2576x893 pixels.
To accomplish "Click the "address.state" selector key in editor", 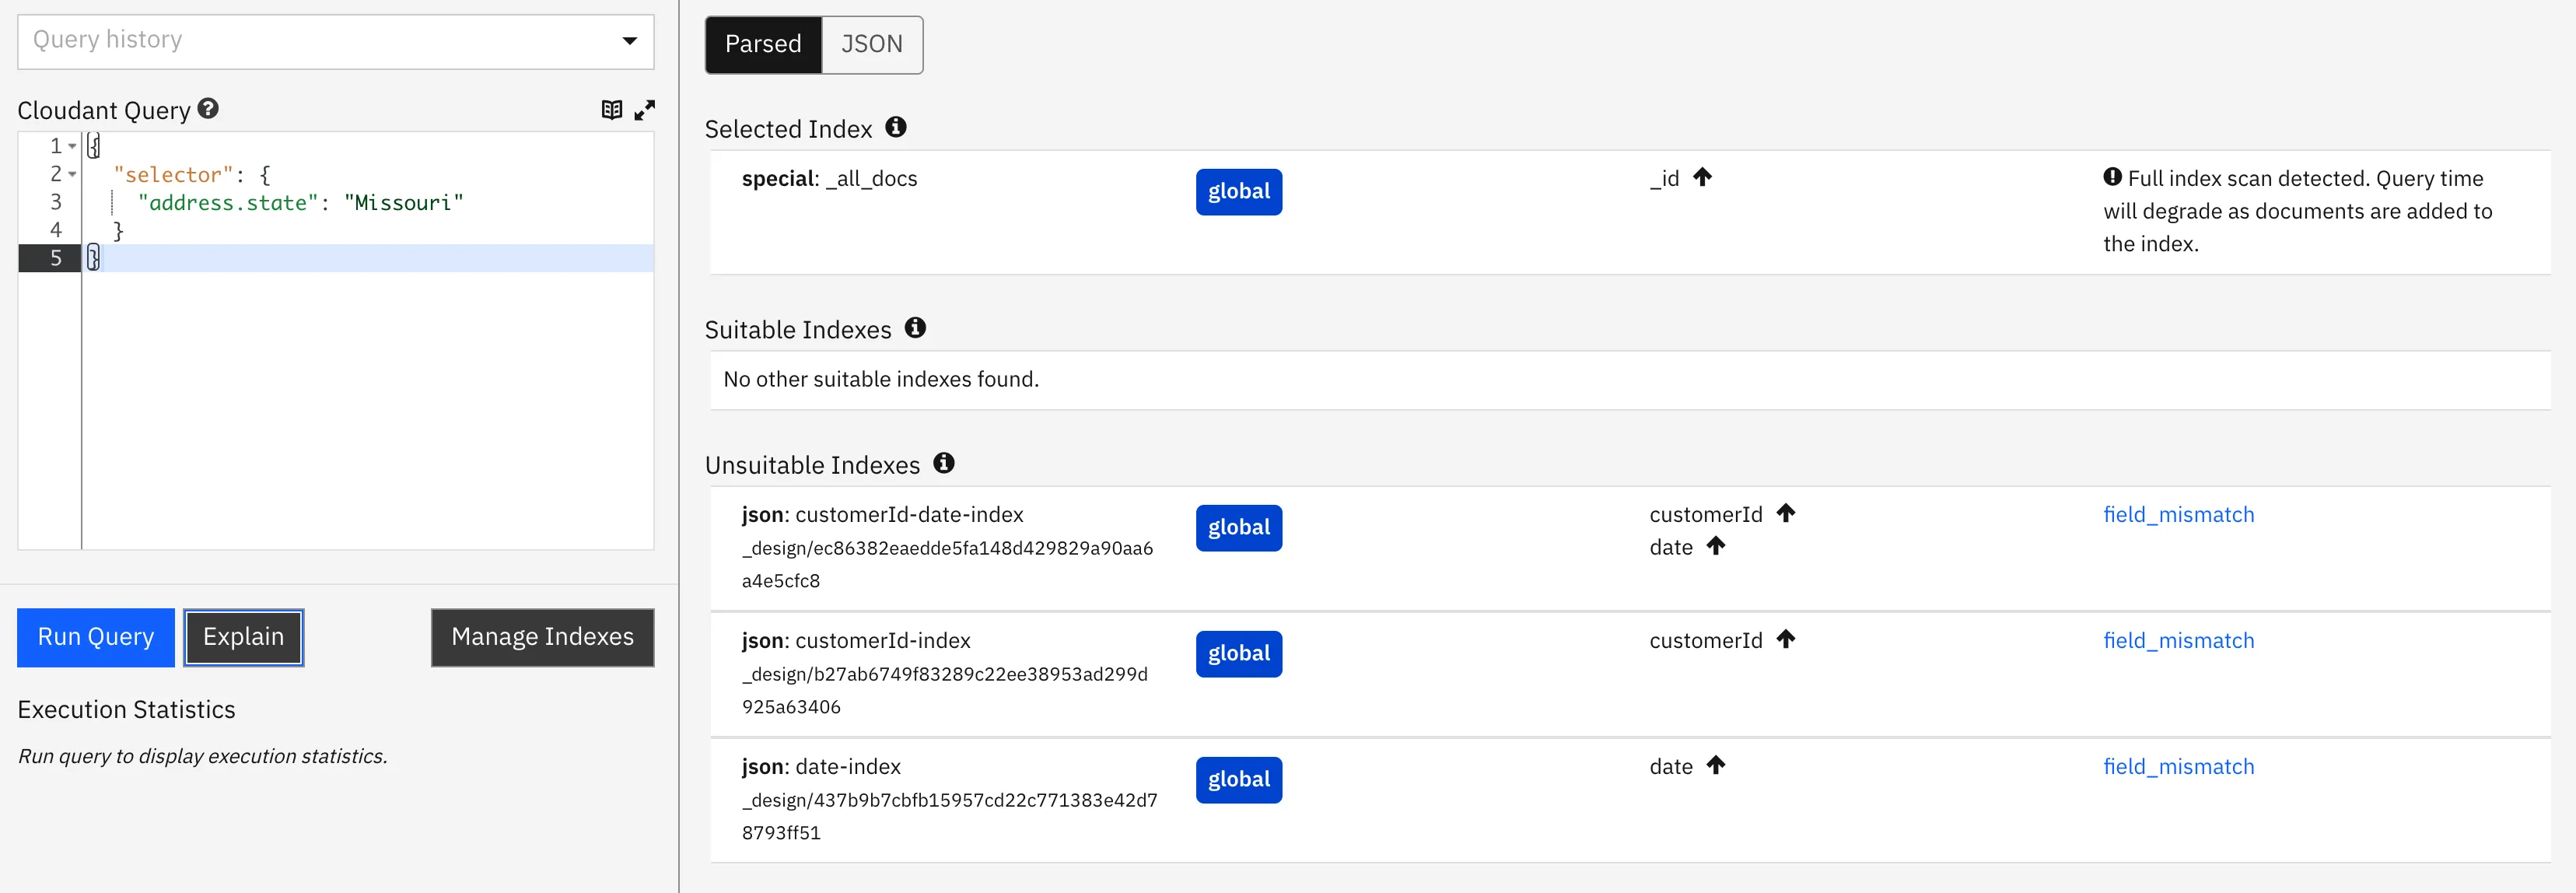I will pos(227,203).
